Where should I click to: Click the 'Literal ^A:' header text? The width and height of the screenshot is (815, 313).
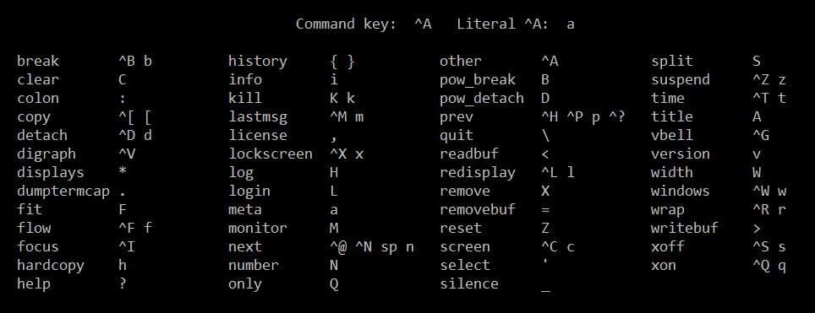[503, 24]
